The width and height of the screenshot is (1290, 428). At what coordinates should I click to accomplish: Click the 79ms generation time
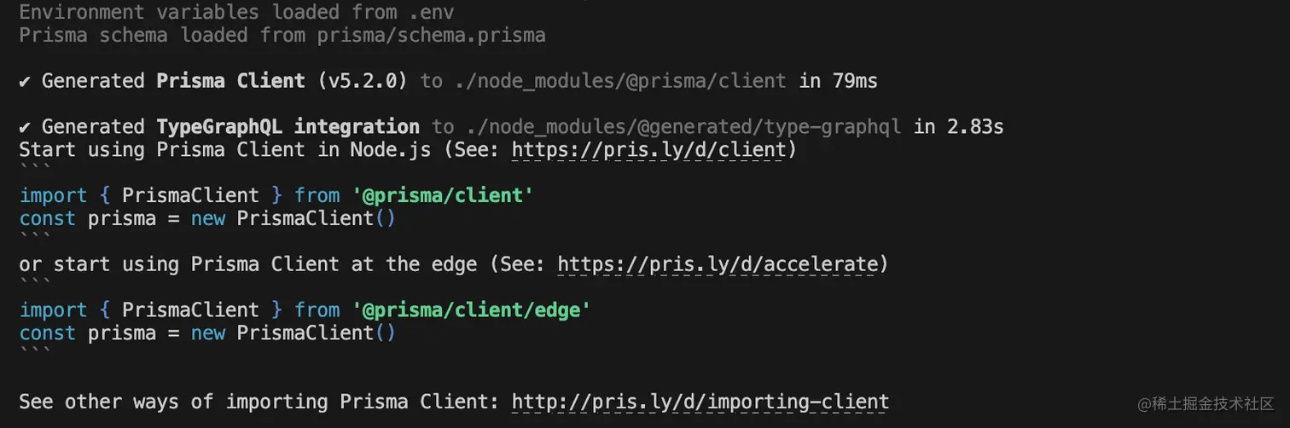coord(855,81)
